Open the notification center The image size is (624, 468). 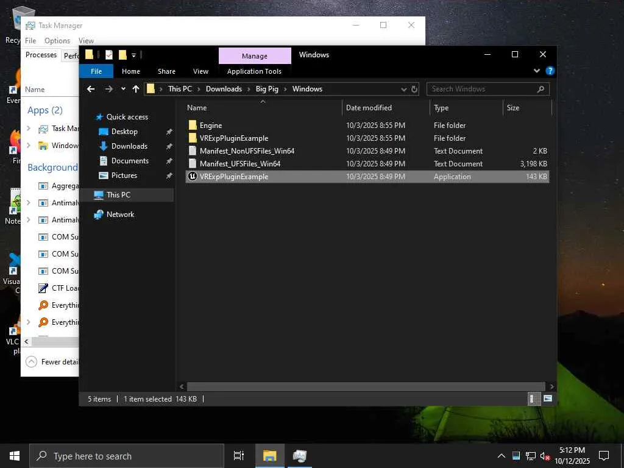tap(604, 456)
